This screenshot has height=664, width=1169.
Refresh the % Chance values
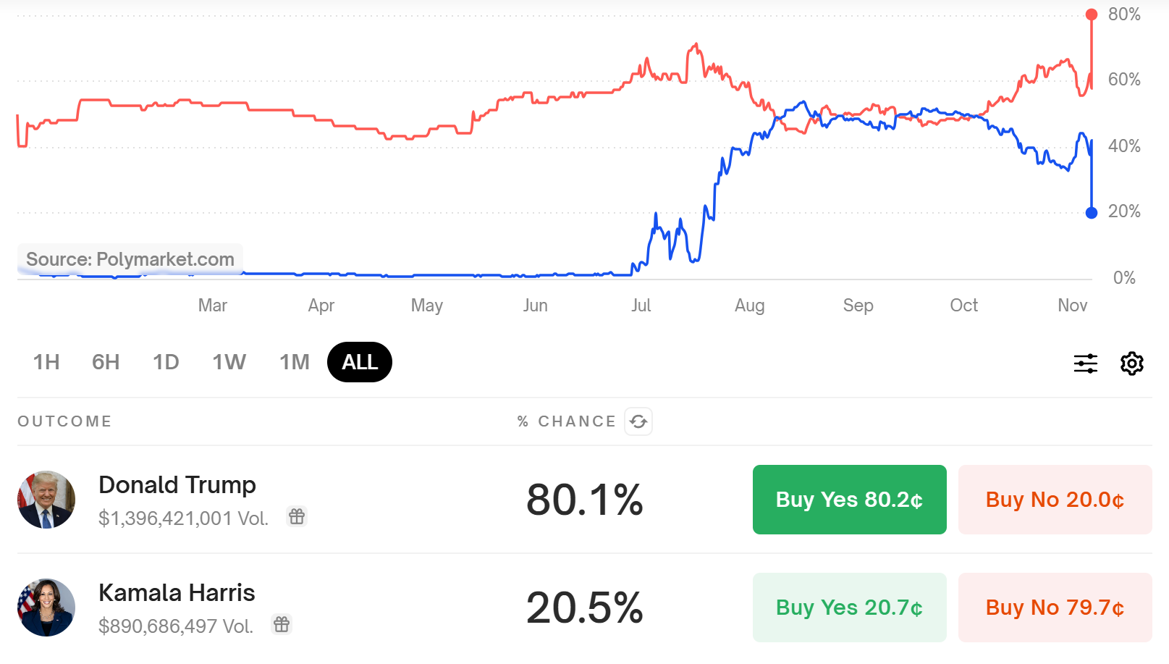click(x=638, y=421)
